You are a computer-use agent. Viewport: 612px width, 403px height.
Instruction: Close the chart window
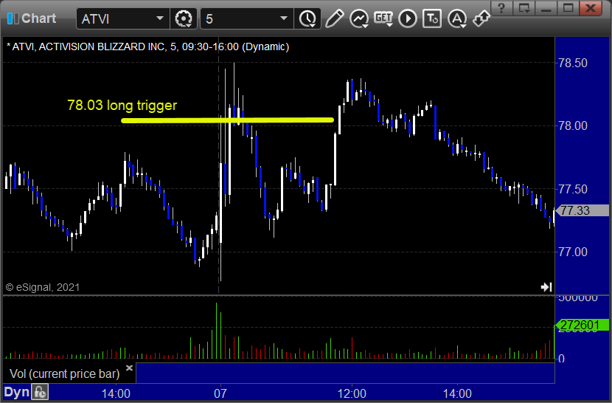click(x=591, y=7)
